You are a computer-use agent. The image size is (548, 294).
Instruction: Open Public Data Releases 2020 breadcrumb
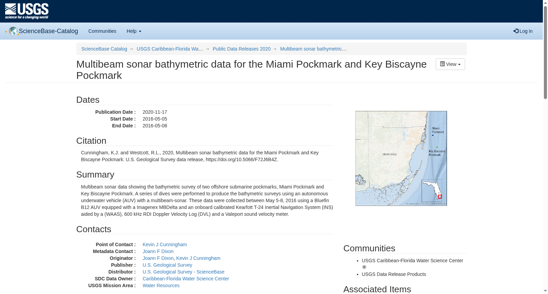coord(241,49)
